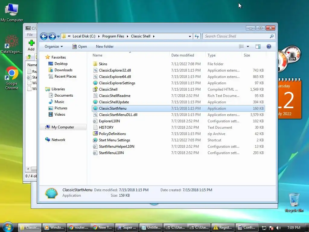Screen dimensions: 309x232
Task: Click Local Disk (C:) in address bar
Action: (x=84, y=36)
